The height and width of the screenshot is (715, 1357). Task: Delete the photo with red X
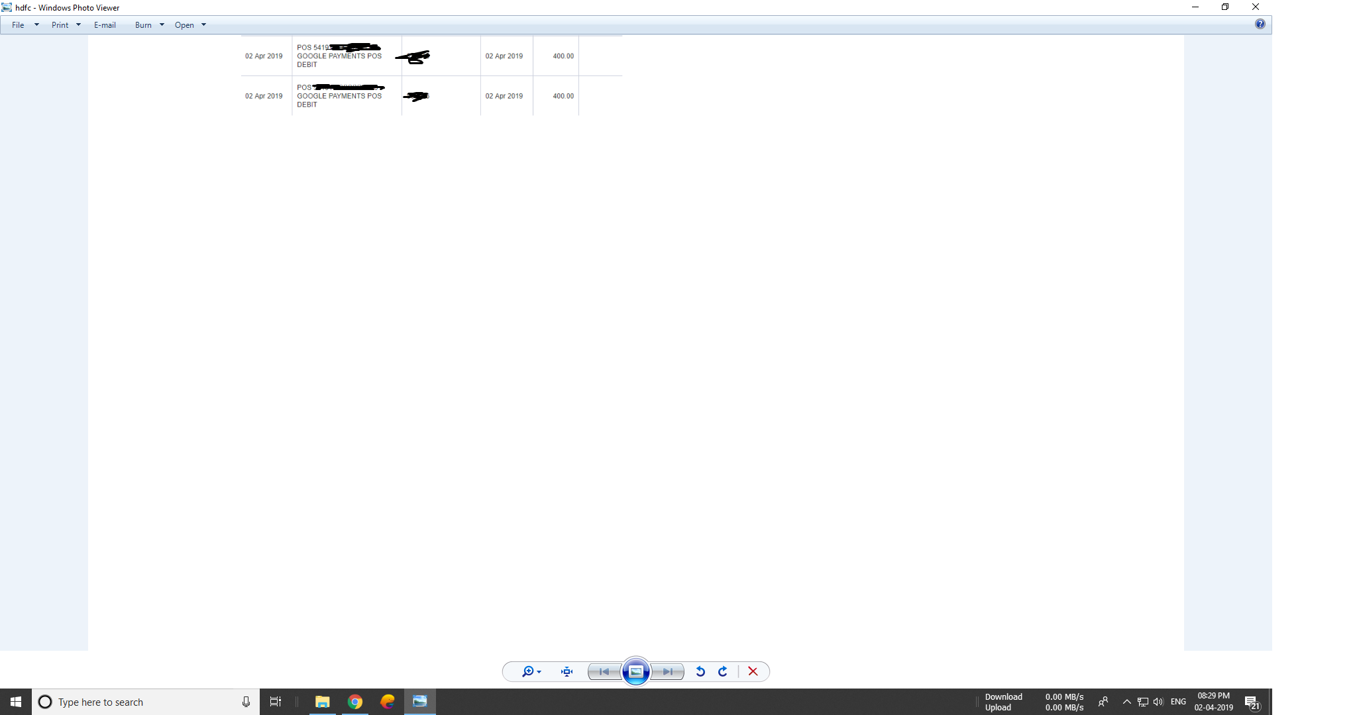click(x=753, y=671)
